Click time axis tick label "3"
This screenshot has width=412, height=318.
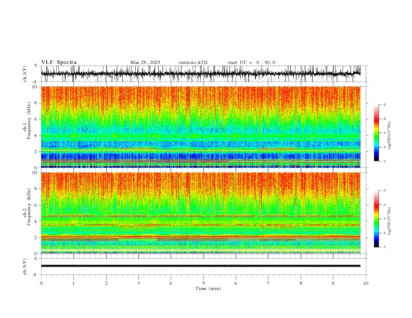[x=138, y=283]
